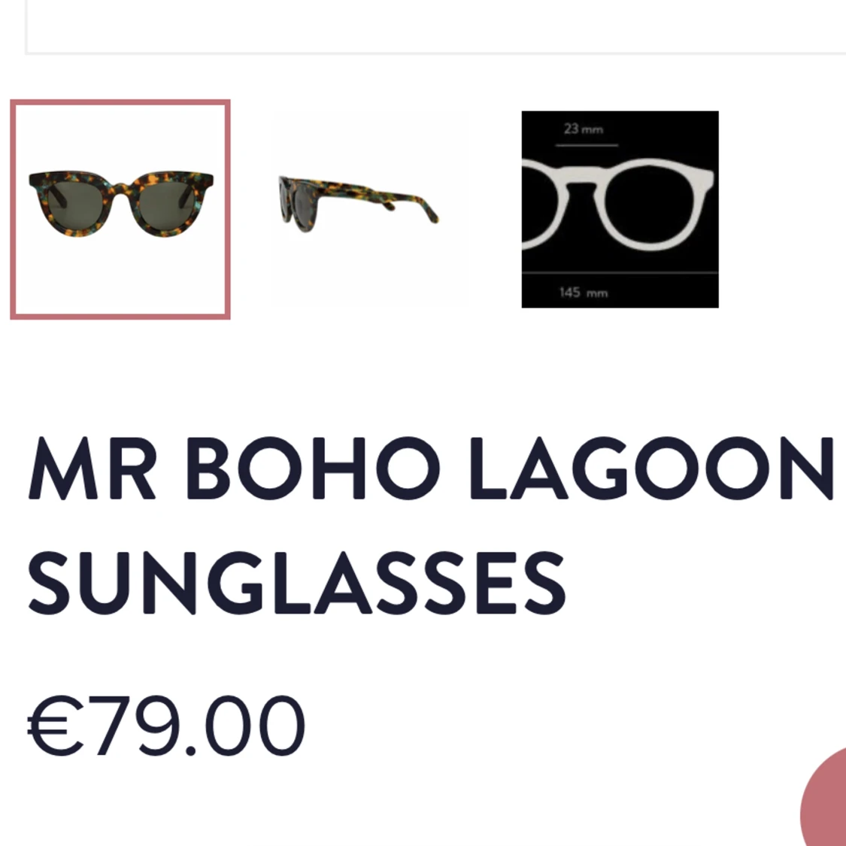Click the 145 mm width measurement label
The height and width of the screenshot is (846, 846).
click(584, 293)
